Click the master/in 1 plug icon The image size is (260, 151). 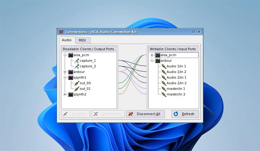point(164,89)
